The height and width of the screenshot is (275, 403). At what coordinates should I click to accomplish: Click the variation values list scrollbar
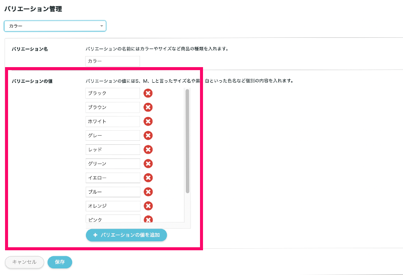[187, 141]
